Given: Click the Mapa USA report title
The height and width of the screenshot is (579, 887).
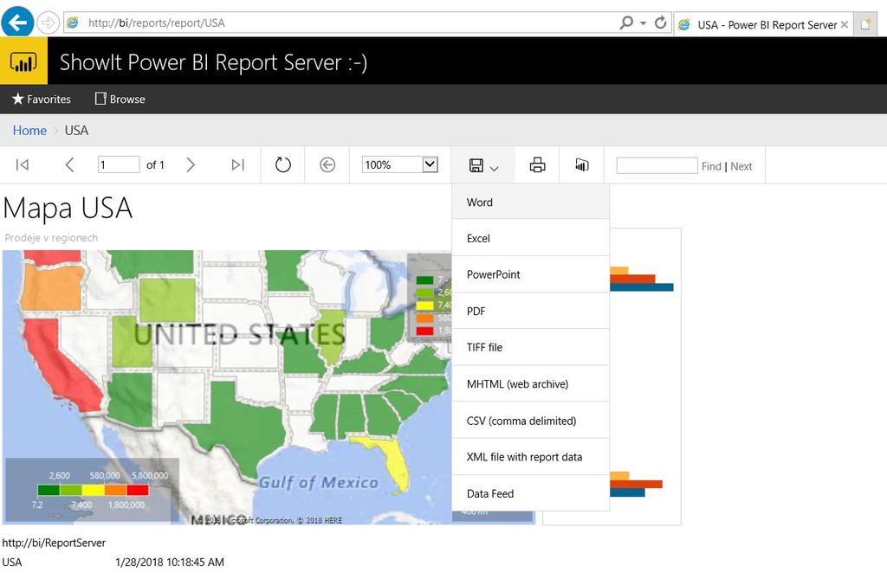Looking at the screenshot, I should pos(68,208).
